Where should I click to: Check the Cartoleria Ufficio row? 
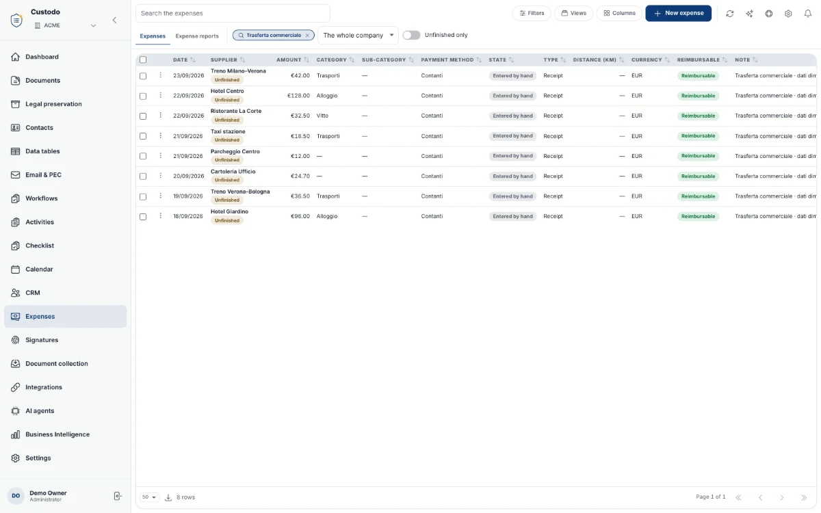[x=143, y=176]
